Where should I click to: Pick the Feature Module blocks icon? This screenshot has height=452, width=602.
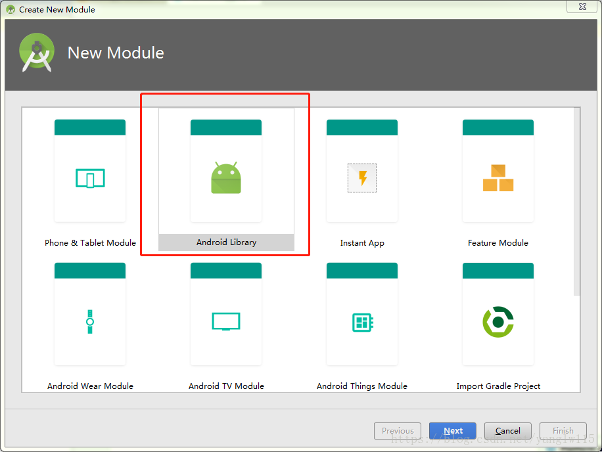(498, 178)
